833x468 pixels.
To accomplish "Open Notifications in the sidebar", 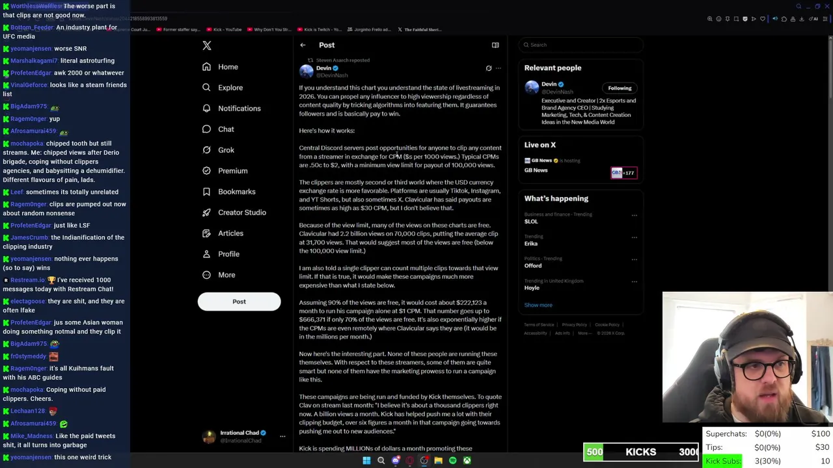I will [231, 109].
